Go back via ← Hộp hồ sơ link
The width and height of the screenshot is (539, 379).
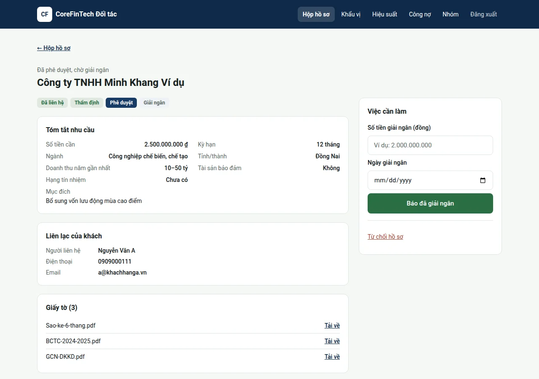[x=54, y=48]
